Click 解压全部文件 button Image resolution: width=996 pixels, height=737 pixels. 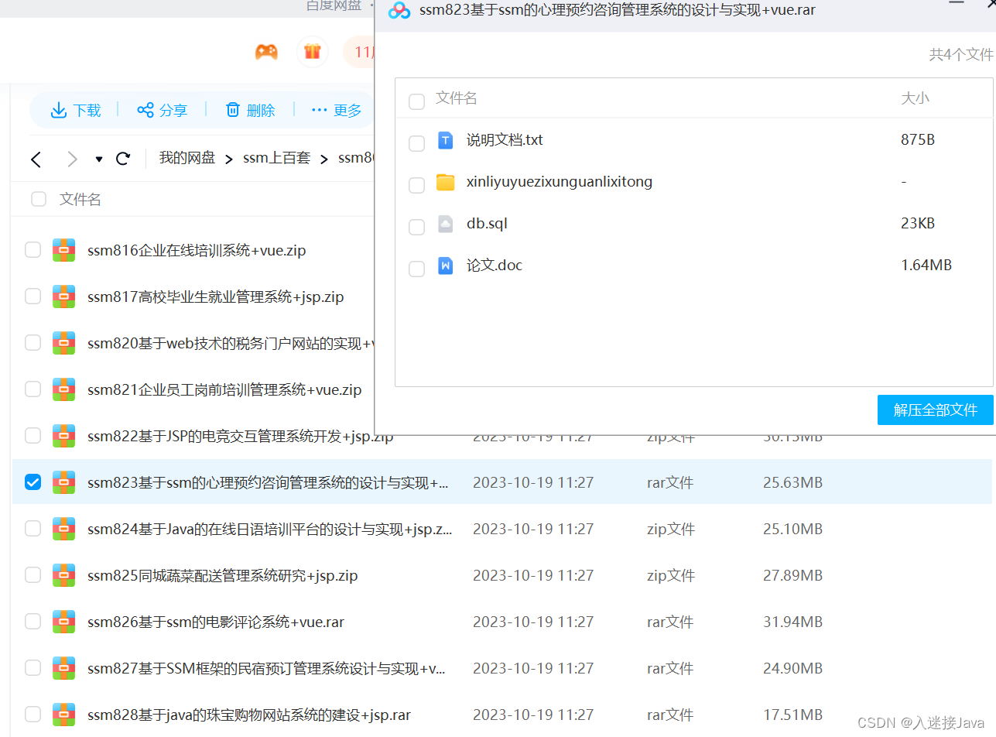pyautogui.click(x=935, y=410)
